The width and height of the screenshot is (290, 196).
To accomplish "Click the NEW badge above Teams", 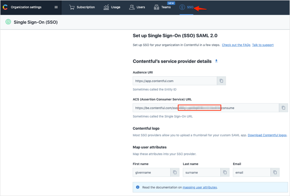I will coord(171,3).
